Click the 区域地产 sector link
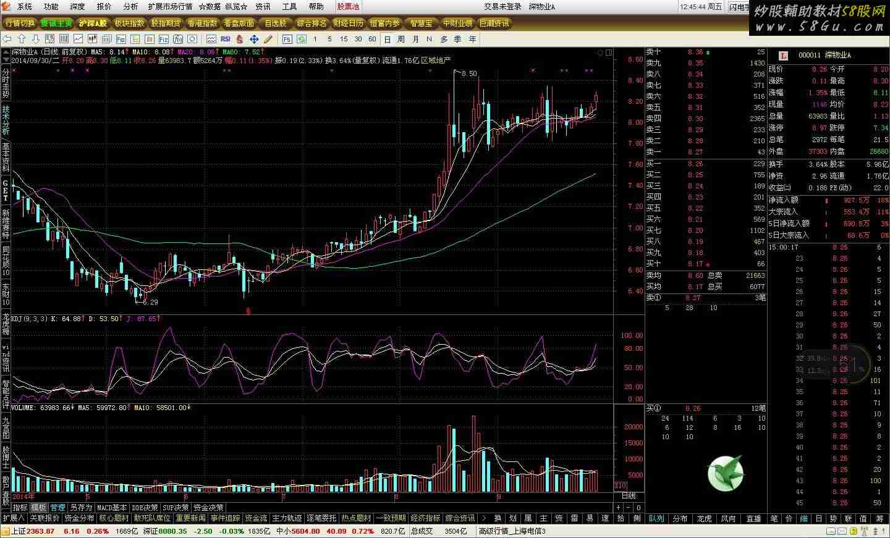This screenshot has width=890, height=538. 436,61
